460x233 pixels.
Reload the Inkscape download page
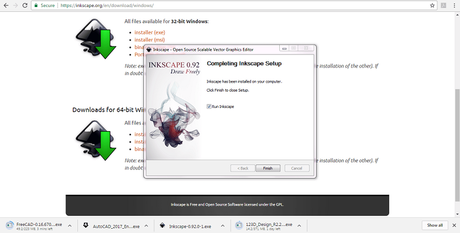(x=25, y=5)
